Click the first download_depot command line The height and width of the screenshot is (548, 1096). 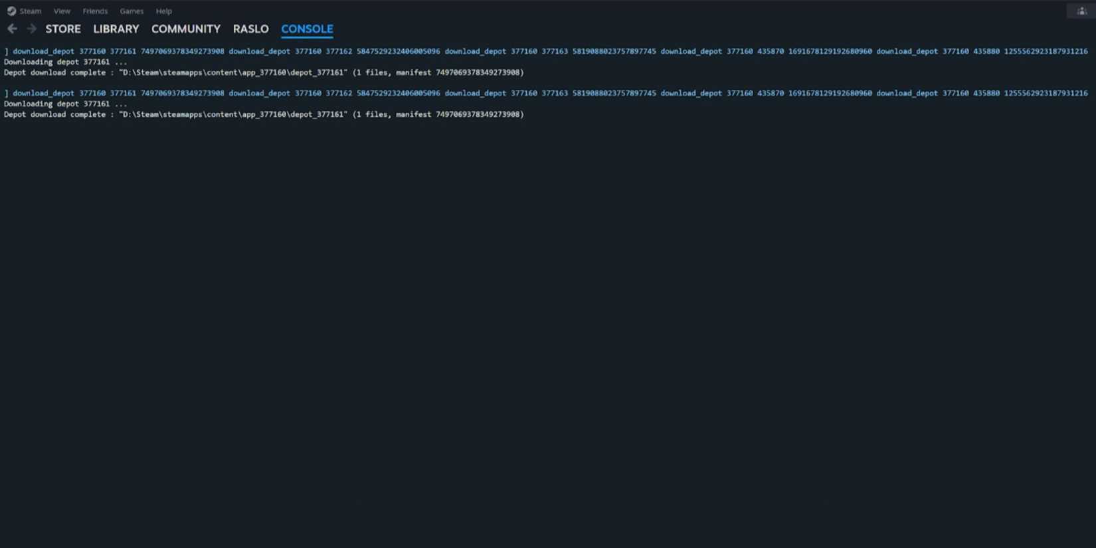(x=546, y=51)
